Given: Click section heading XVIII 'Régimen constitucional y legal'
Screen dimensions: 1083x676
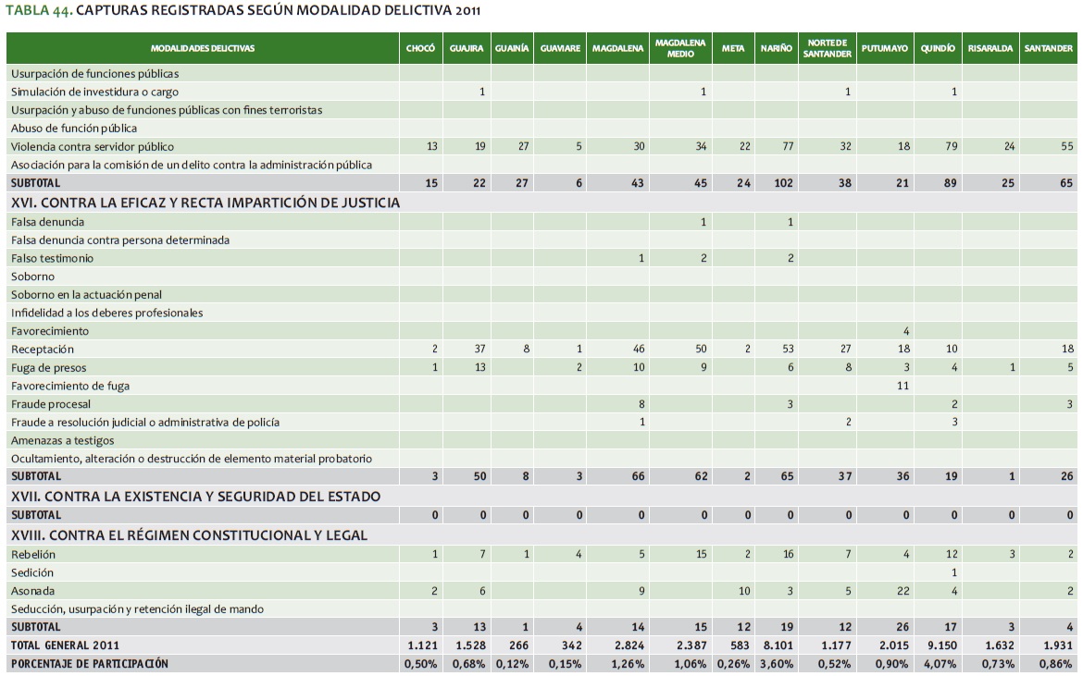Looking at the screenshot, I should [x=189, y=535].
